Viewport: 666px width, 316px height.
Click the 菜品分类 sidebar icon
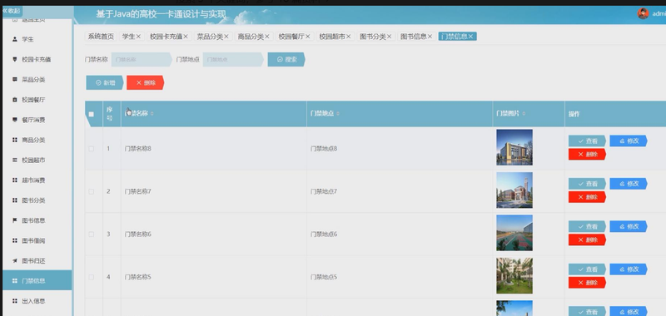(15, 79)
